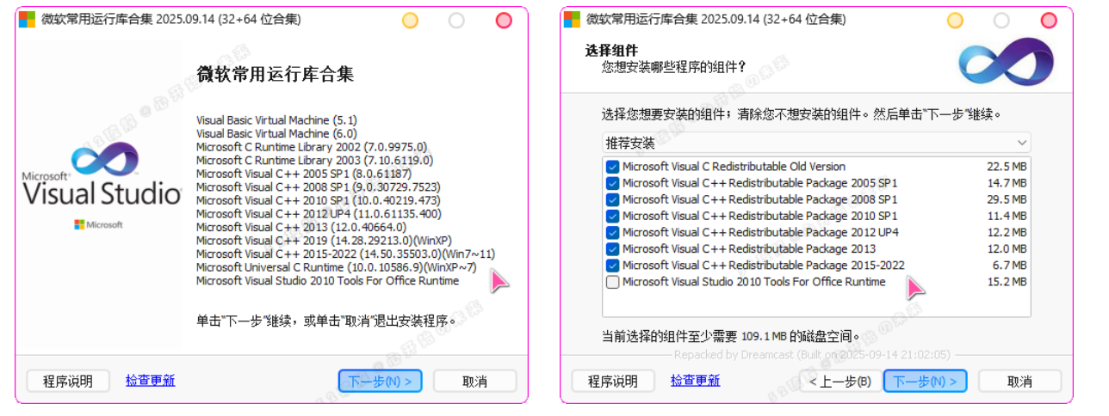
Task: Click Microsoft Visual C++ 2013 (12.0.40664.0) text
Action: (x=300, y=227)
